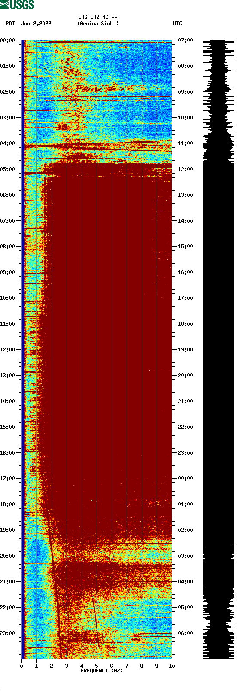
Task: Select the 19:00 UTC axis time label
Action: coord(185,350)
